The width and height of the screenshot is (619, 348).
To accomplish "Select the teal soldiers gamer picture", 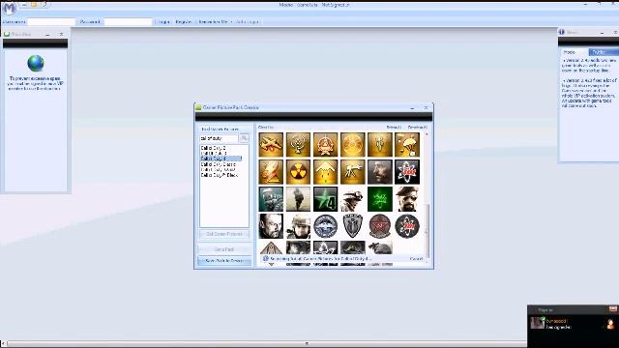I will pos(271,199).
